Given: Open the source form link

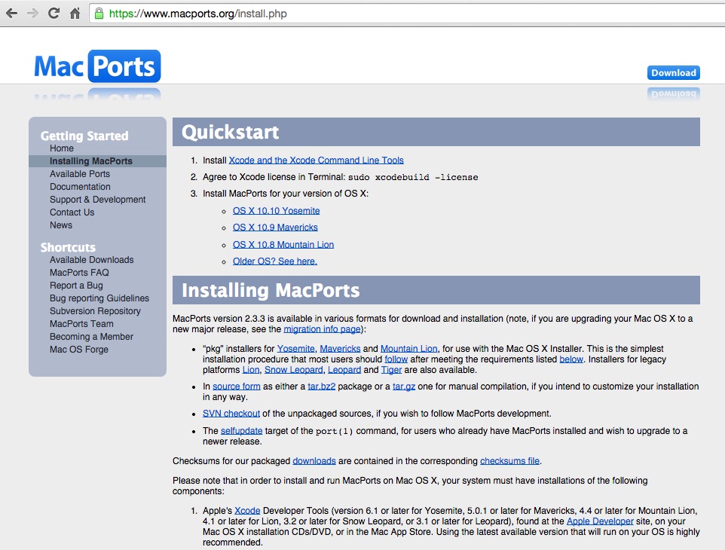Looking at the screenshot, I should 237,387.
